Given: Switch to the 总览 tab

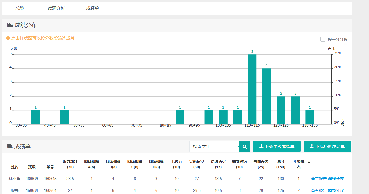Looking at the screenshot, I should click(x=20, y=8).
